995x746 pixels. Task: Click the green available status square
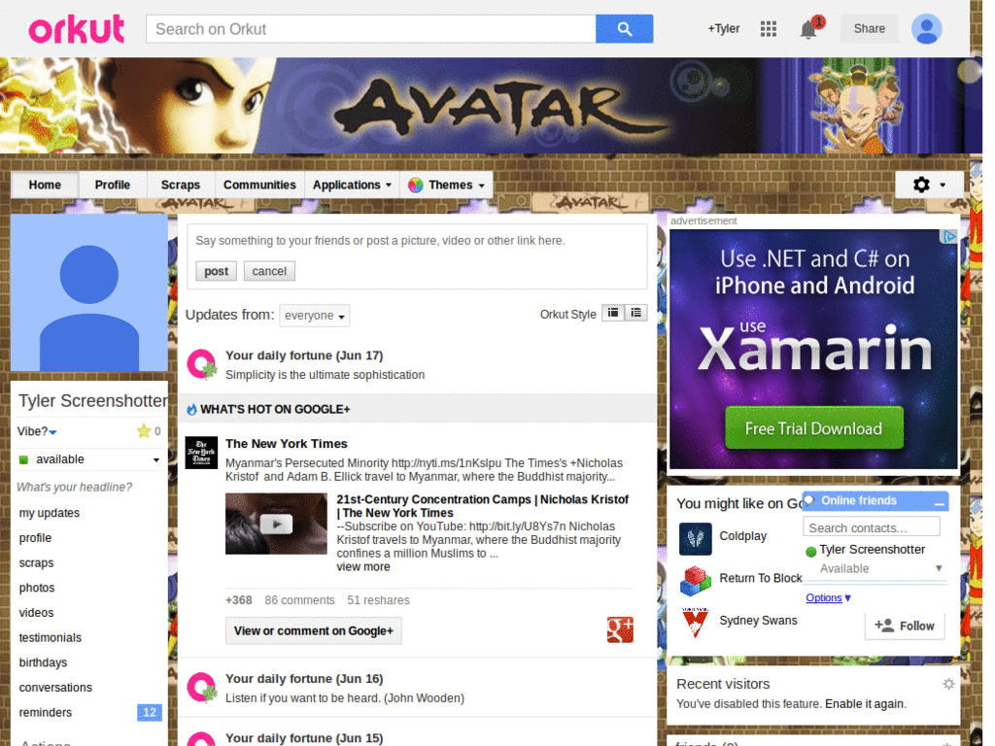pyautogui.click(x=23, y=459)
